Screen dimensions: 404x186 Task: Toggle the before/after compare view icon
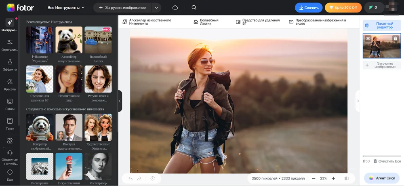click(x=347, y=178)
